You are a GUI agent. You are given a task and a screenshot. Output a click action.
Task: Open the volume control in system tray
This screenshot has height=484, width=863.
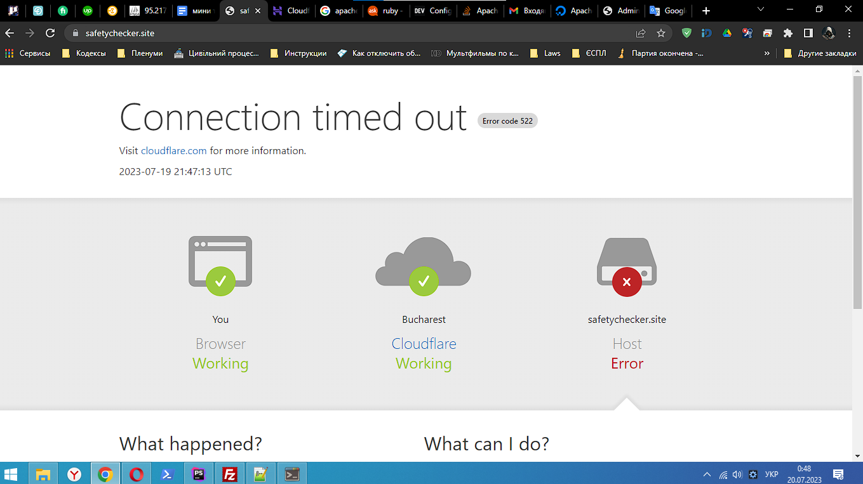tap(737, 474)
